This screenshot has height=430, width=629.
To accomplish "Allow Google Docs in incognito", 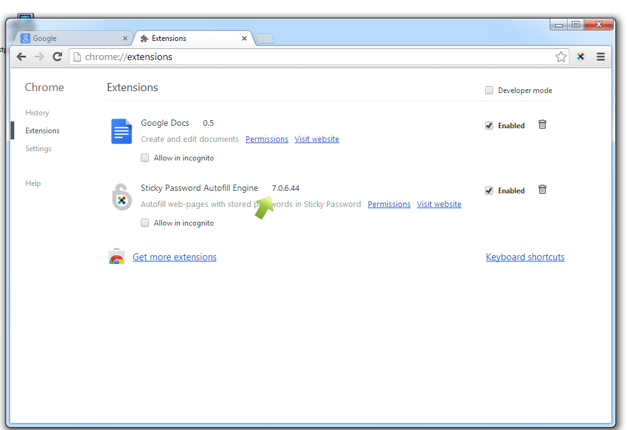I will (145, 158).
